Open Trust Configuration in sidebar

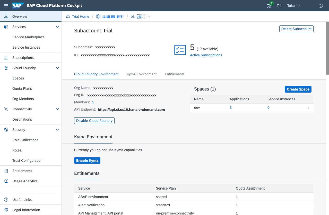point(27,160)
